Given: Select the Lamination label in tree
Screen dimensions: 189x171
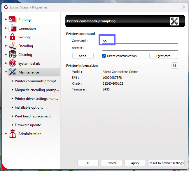Looking at the screenshot, I should pyautogui.click(x=27, y=28).
